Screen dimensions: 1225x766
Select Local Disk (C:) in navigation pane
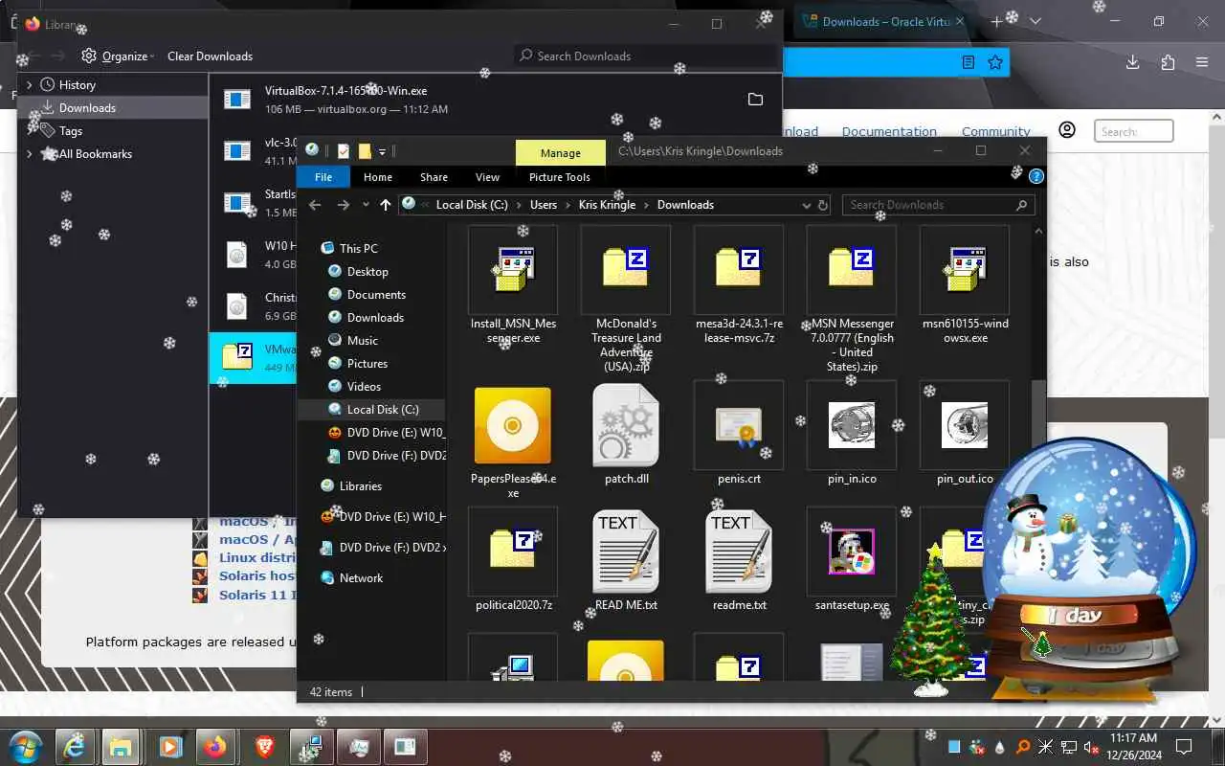[371, 410]
